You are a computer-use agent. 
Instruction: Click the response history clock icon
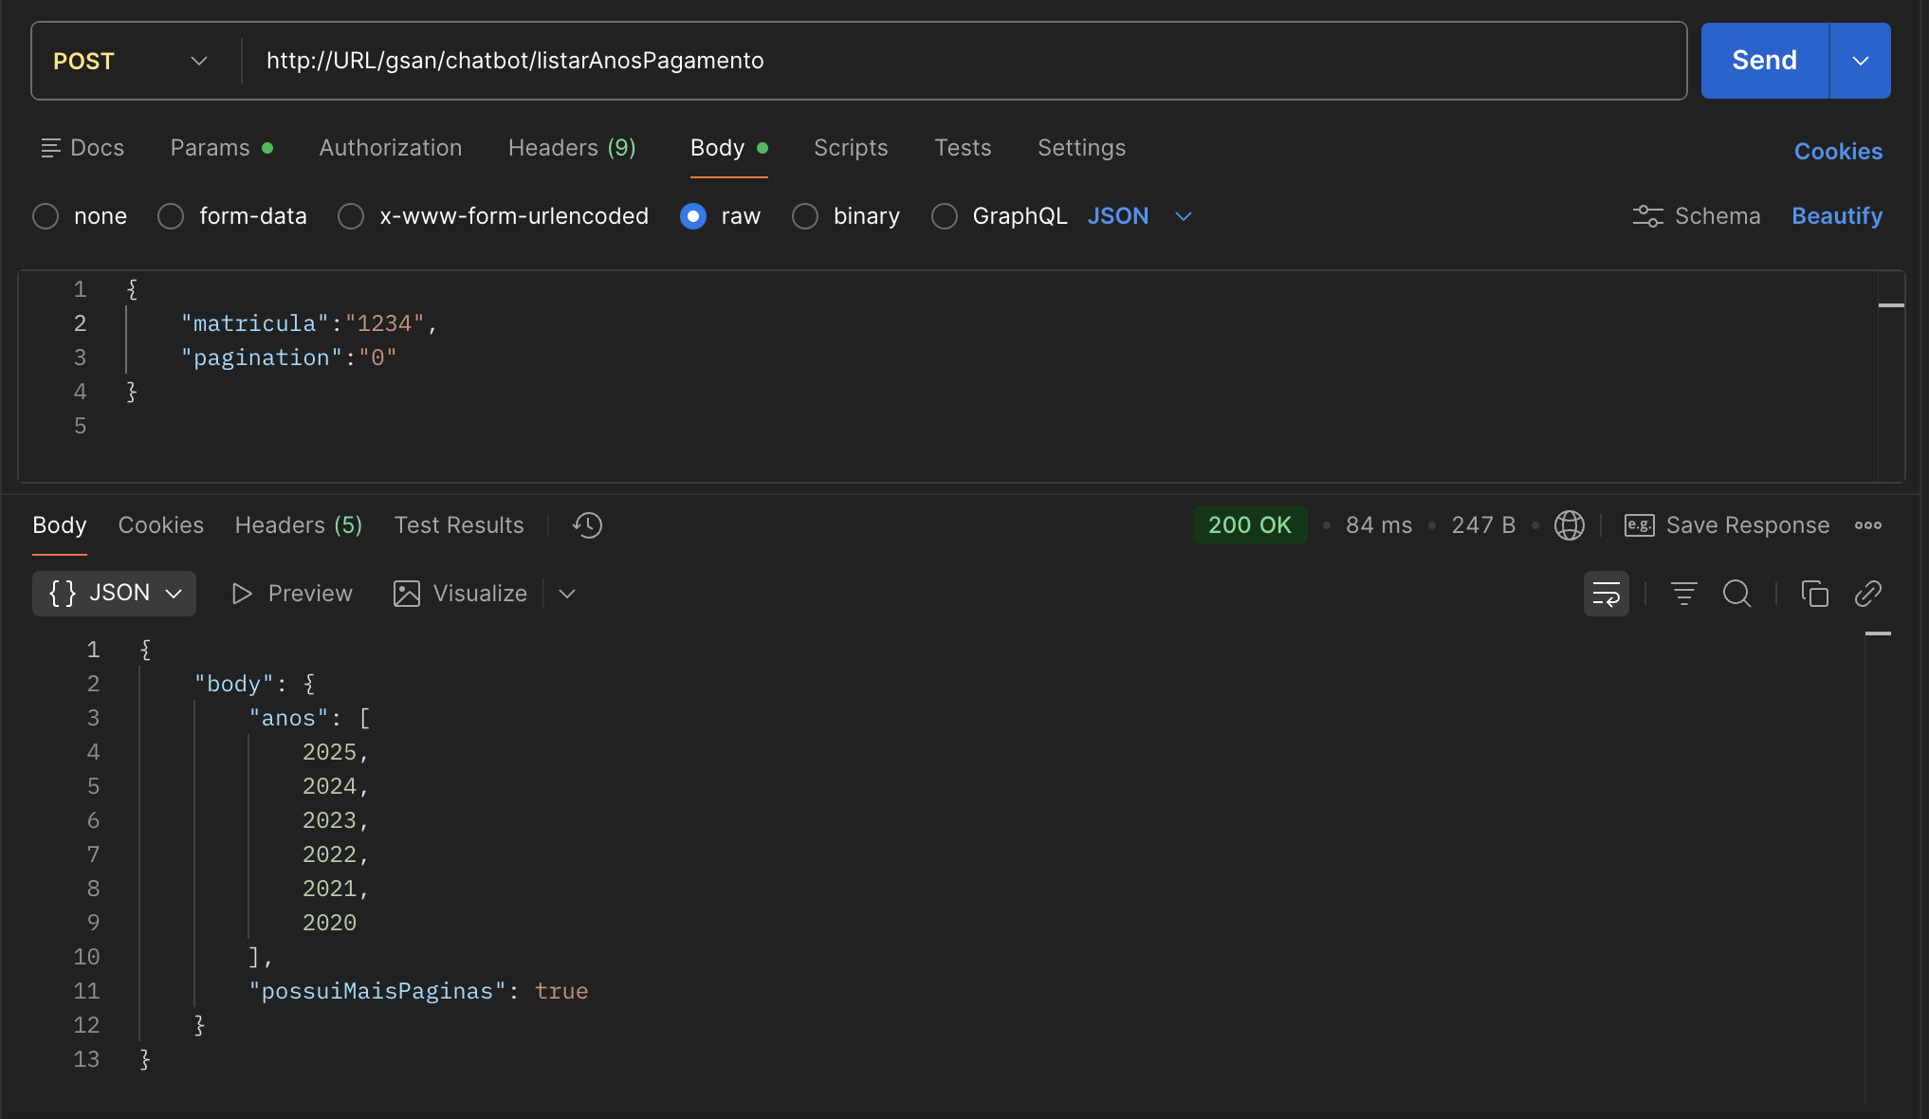point(587,525)
